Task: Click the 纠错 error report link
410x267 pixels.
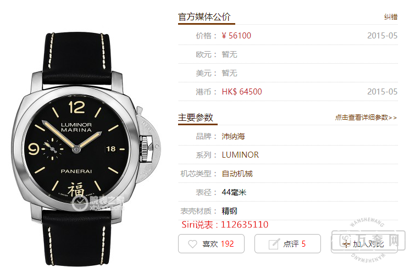Action: pos(391,17)
